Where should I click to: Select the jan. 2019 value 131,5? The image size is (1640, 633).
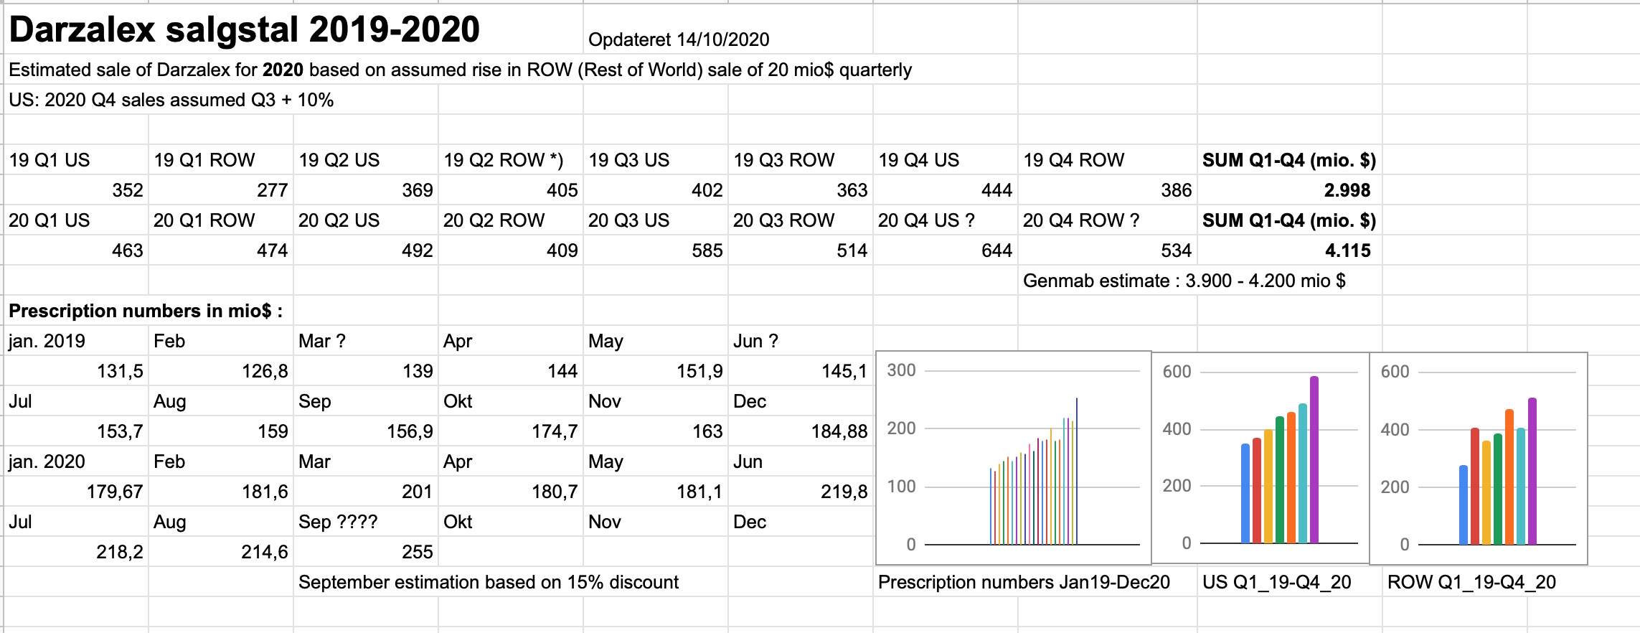(76, 371)
